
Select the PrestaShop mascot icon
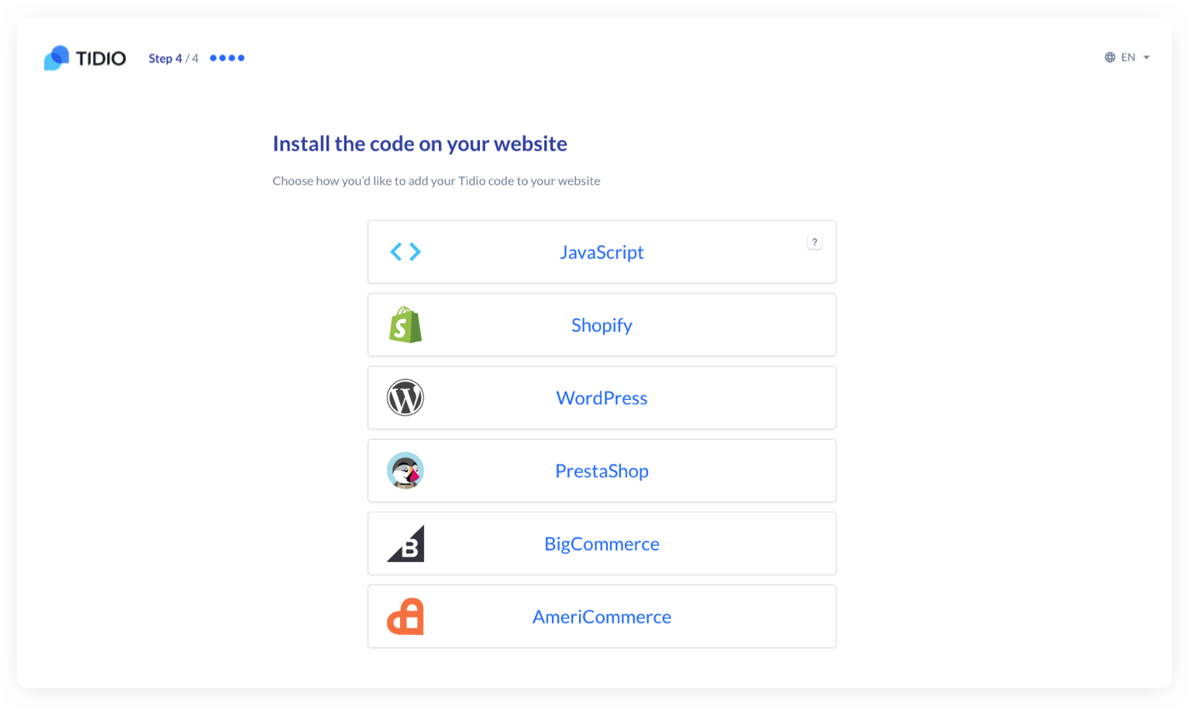(406, 470)
